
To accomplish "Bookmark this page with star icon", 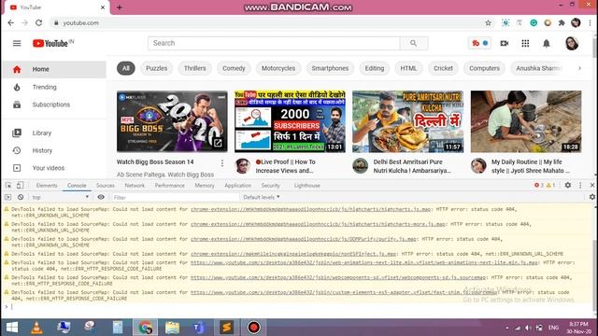I will (488, 22).
